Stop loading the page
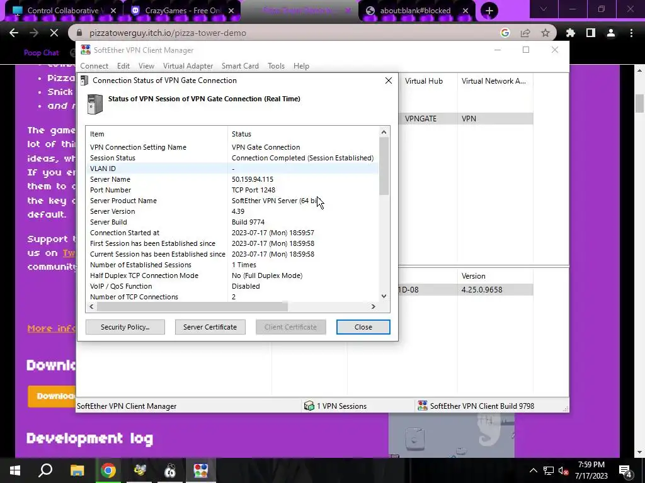The width and height of the screenshot is (645, 483). [54, 33]
